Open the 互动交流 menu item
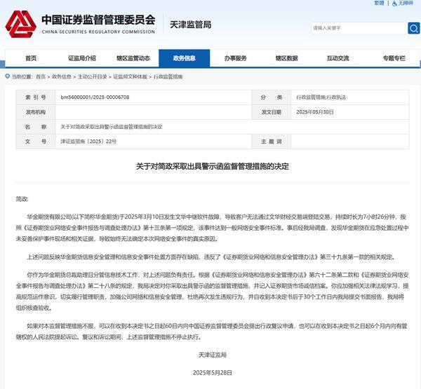The width and height of the screenshot is (421, 389). tap(338, 58)
